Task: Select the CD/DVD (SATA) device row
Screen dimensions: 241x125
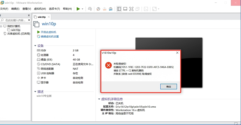Action: [x=65, y=64]
